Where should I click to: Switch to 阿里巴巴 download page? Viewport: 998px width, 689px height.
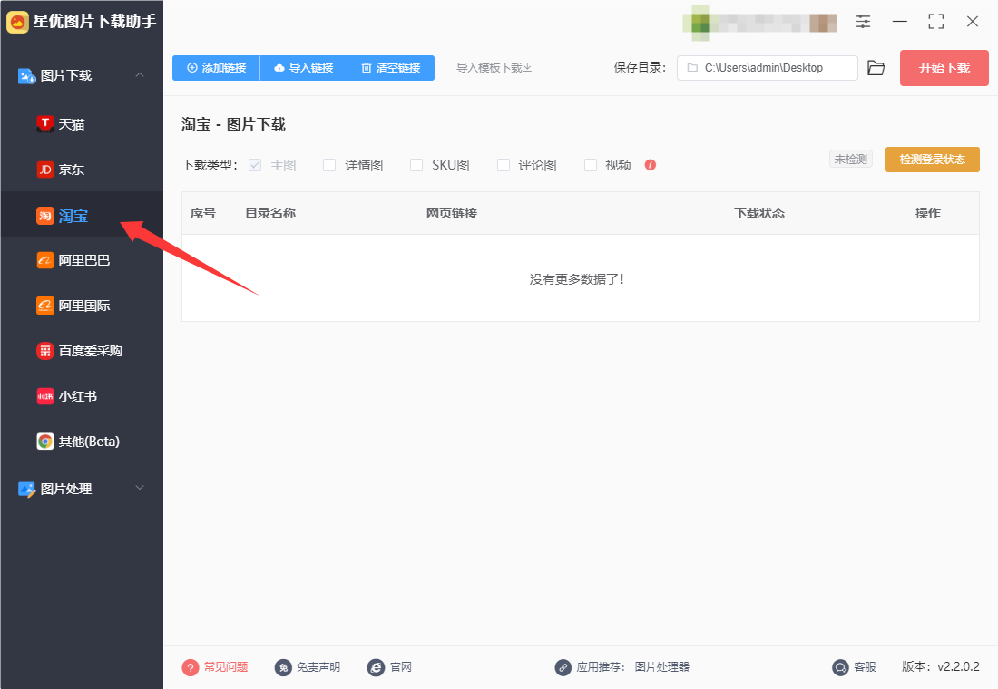pyautogui.click(x=82, y=260)
